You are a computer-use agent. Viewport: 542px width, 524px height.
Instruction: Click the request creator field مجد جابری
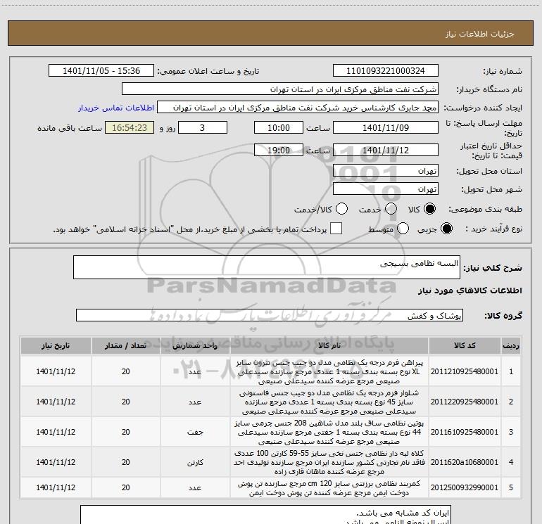tap(298, 108)
